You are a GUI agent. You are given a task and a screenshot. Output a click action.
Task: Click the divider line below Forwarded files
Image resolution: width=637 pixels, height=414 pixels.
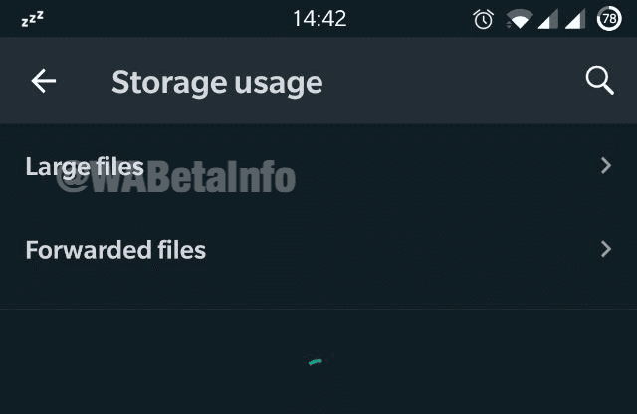point(318,309)
